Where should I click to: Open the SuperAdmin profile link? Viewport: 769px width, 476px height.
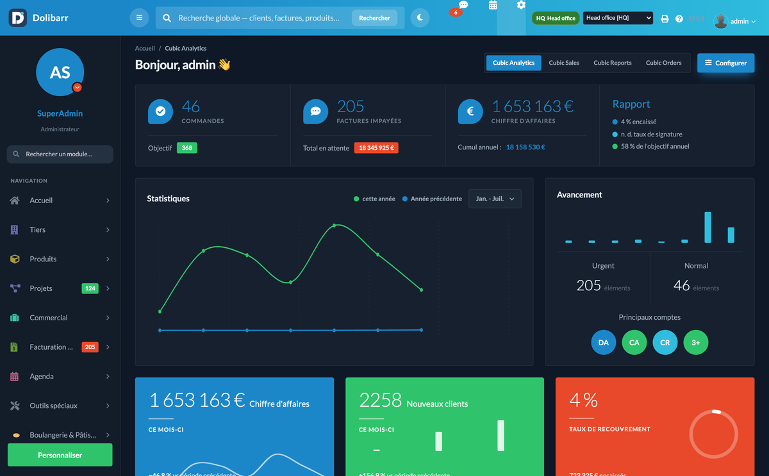[x=60, y=113]
